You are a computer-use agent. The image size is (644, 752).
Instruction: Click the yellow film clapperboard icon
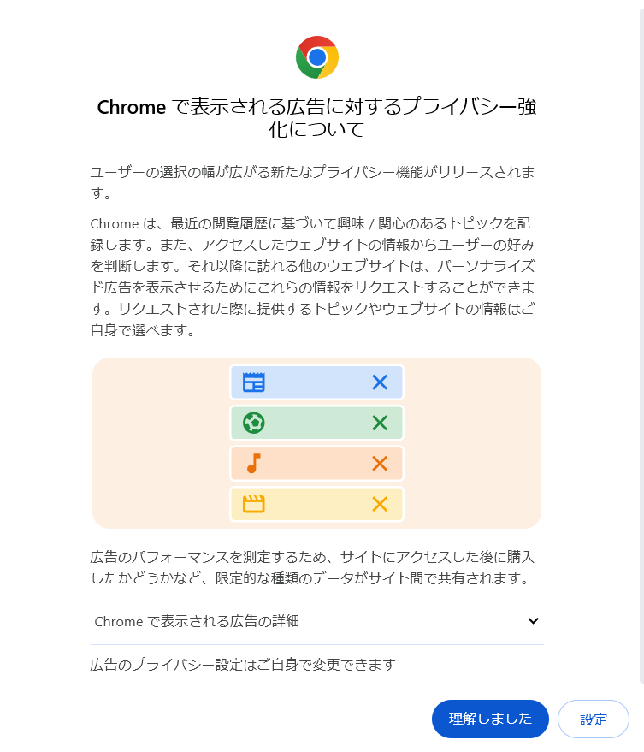(x=254, y=504)
